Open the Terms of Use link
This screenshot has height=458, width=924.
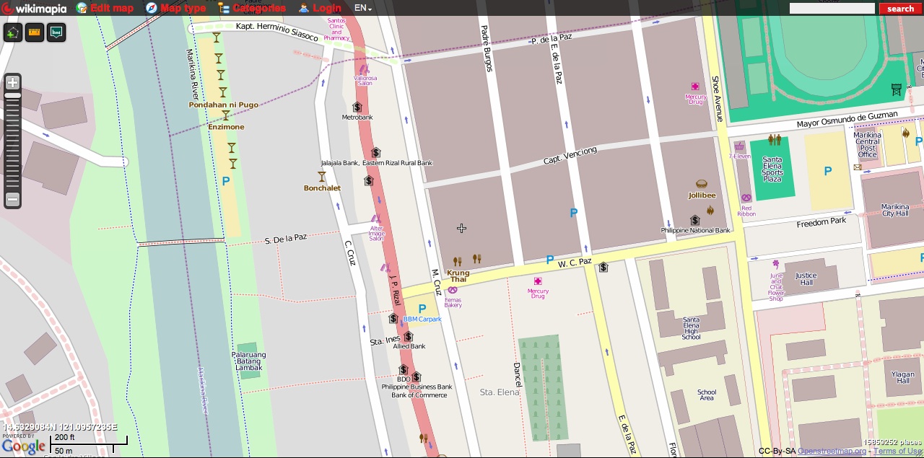tap(898, 452)
